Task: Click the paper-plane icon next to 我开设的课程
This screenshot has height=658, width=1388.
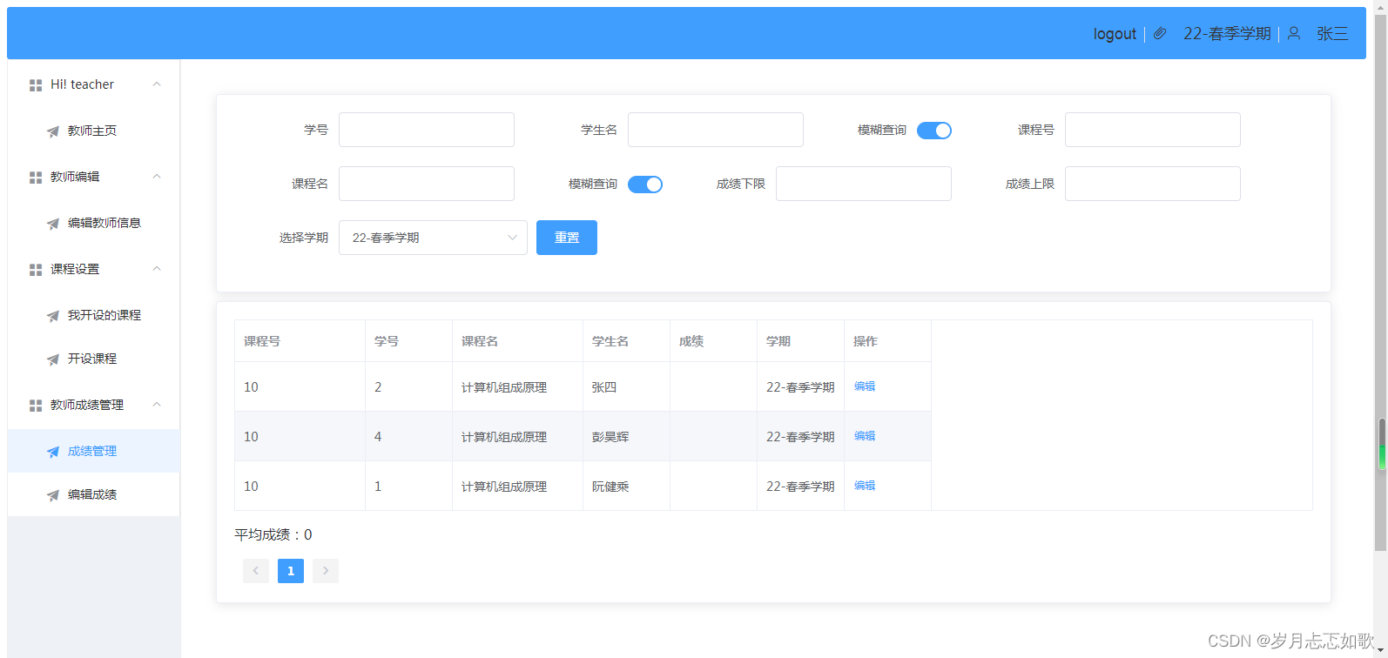Action: (x=53, y=316)
